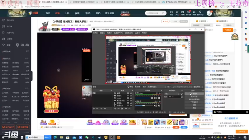249x140 pixels.
Task: Open settings gear for first mixer track
Action: (159, 98)
